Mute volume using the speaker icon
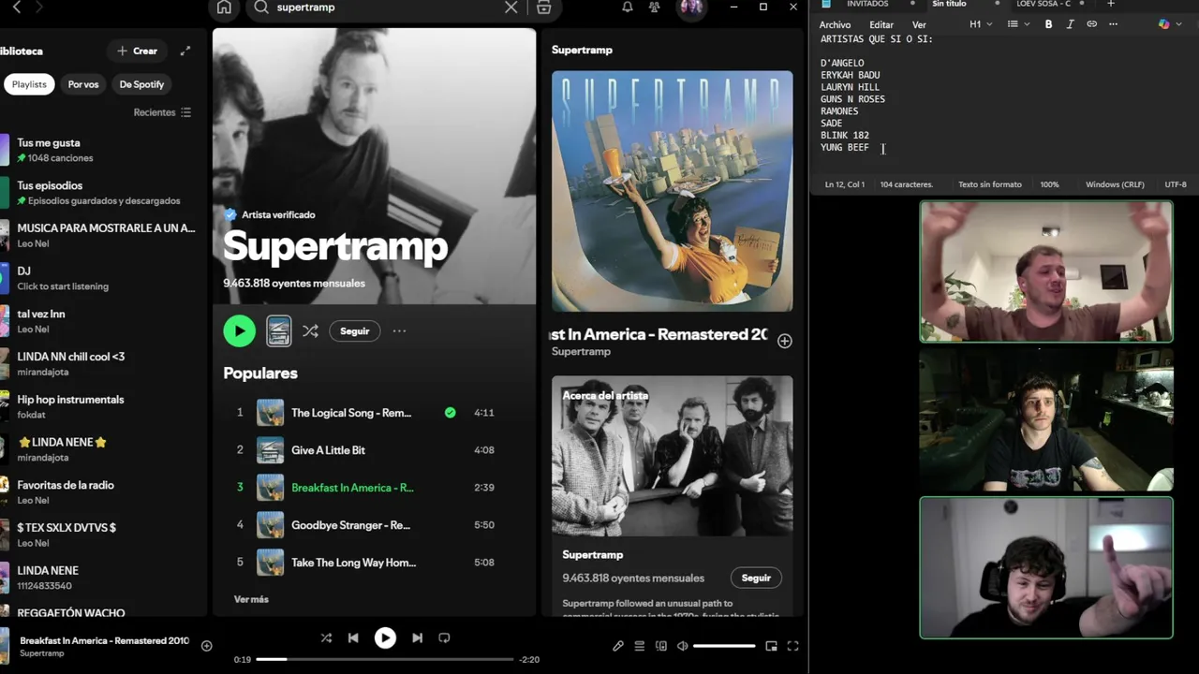 click(683, 646)
